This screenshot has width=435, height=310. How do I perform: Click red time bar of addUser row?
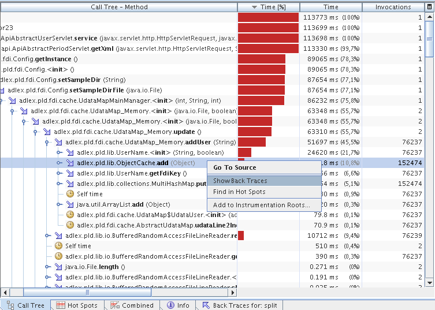pos(252,142)
